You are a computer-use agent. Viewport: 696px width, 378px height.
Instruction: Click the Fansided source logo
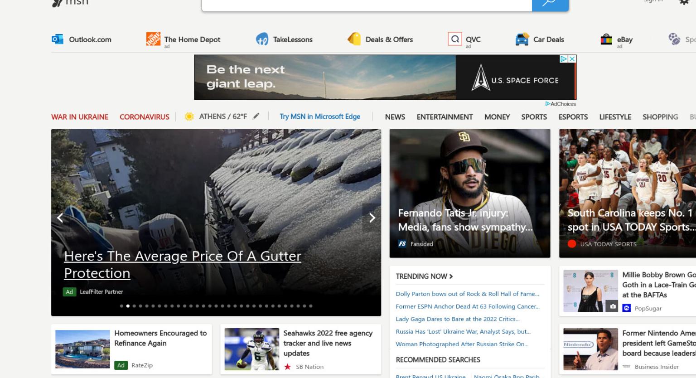[x=402, y=244]
